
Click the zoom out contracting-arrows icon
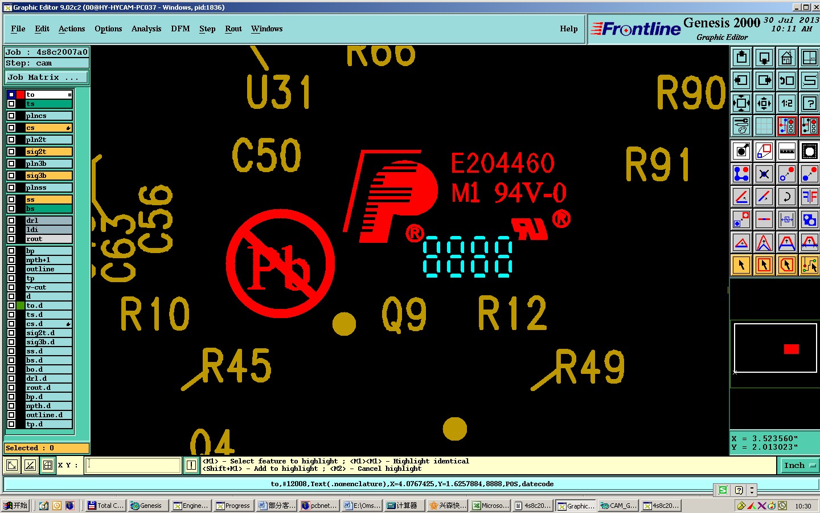(x=764, y=103)
